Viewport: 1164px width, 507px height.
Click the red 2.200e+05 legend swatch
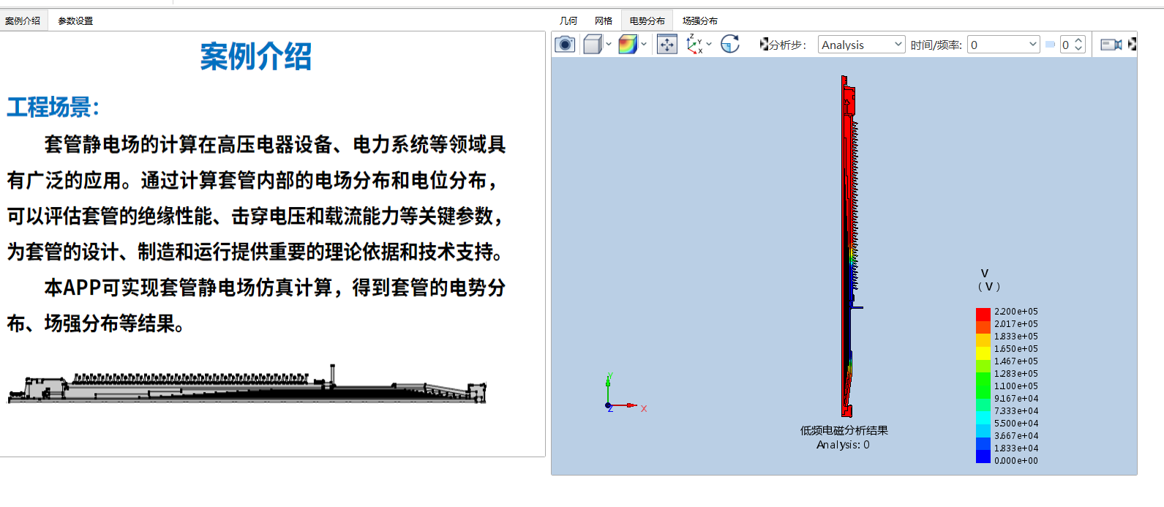983,314
